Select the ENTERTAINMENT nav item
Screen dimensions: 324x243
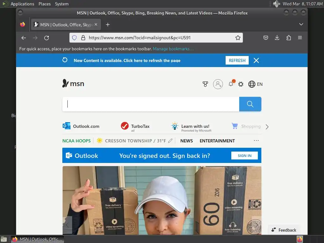[217, 141]
